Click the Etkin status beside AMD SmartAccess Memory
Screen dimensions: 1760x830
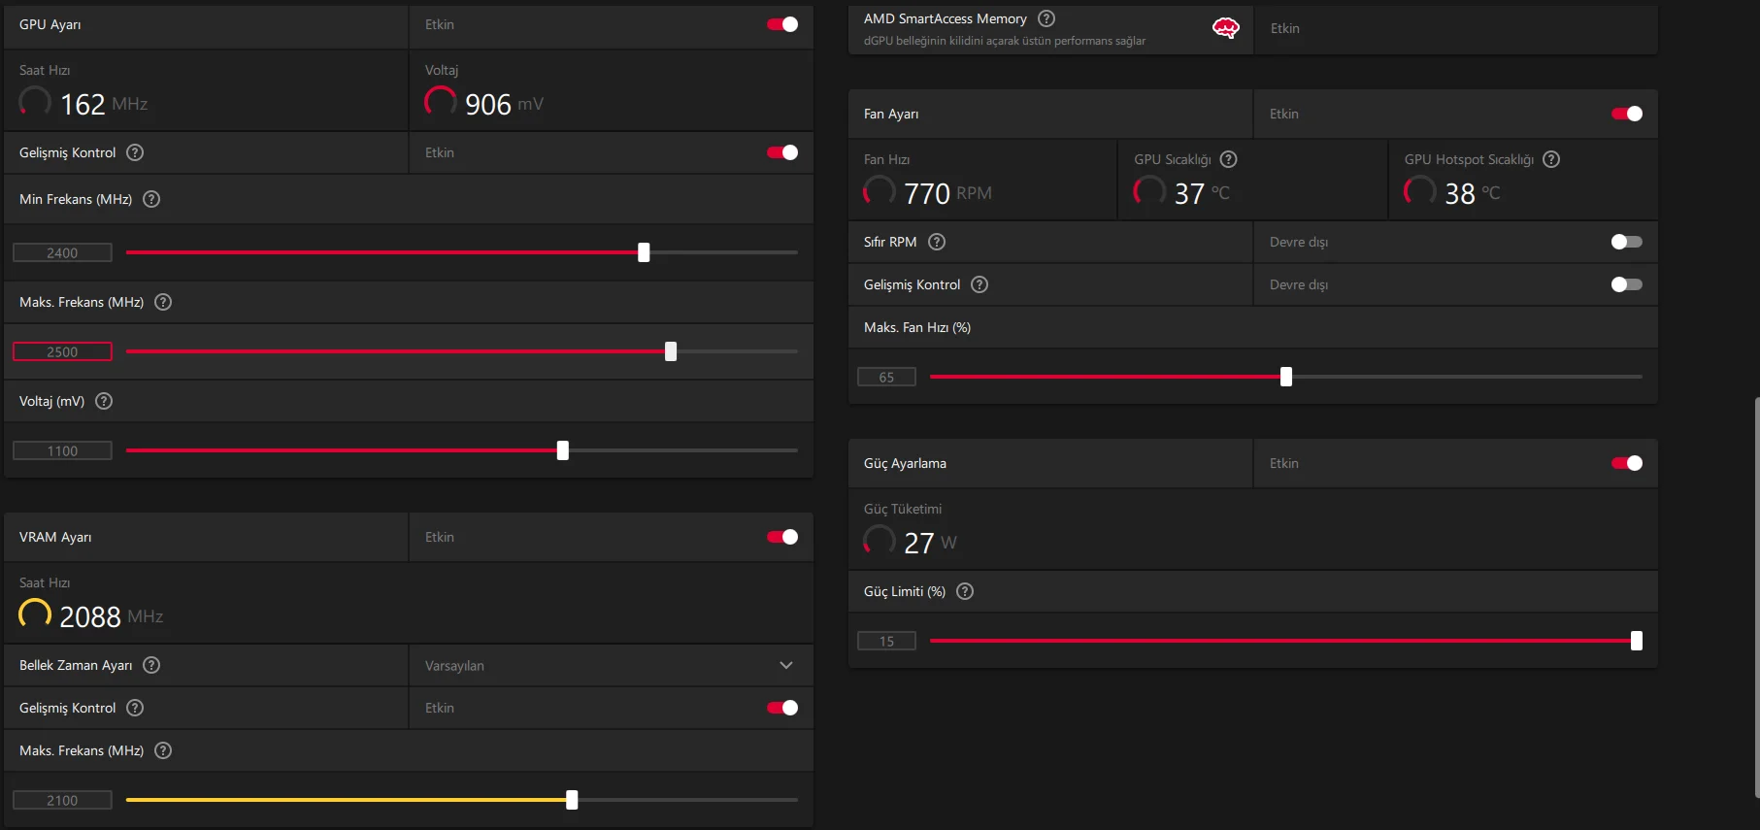[1285, 28]
